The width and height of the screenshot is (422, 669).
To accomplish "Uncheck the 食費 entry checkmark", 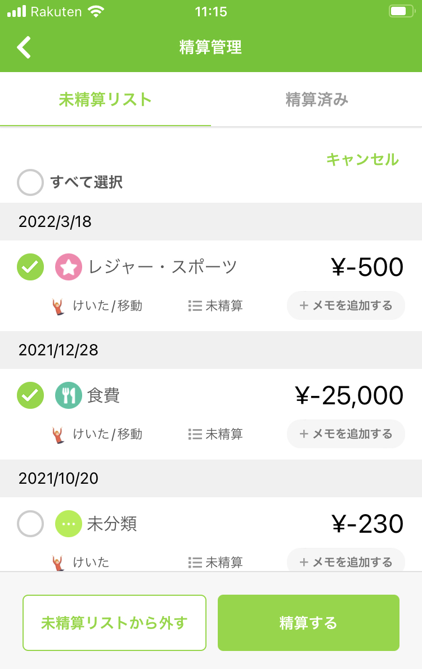I will click(30, 395).
